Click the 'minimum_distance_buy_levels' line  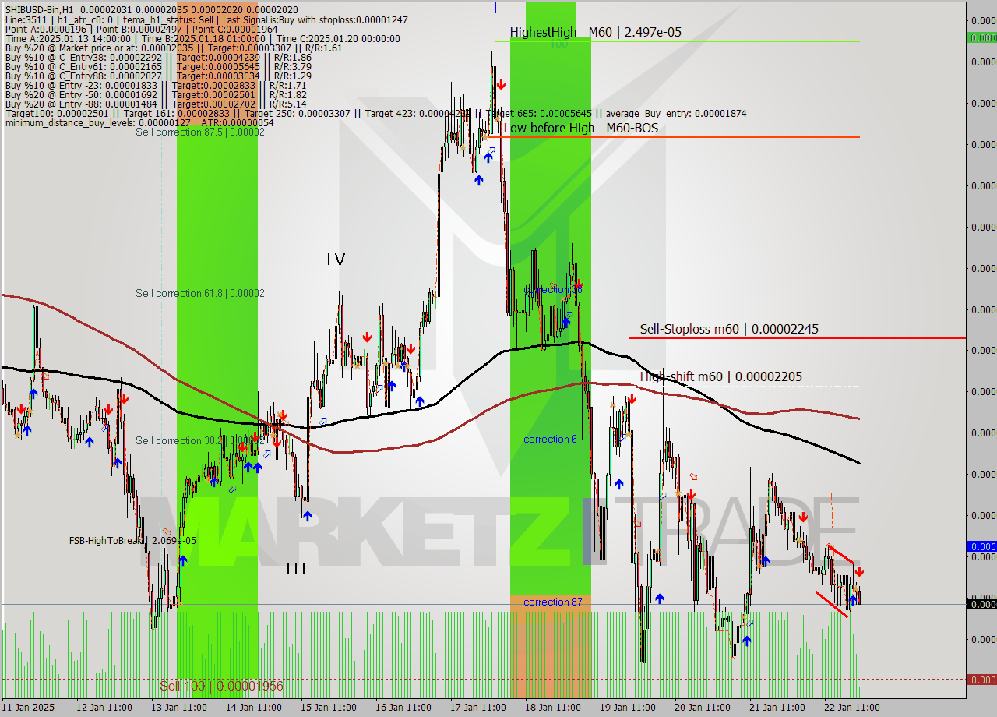[x=139, y=122]
